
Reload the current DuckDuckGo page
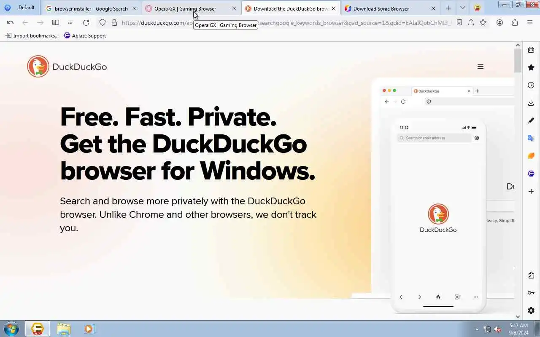point(86,23)
